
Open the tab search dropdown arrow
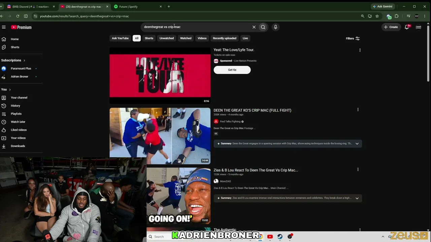point(1,6)
